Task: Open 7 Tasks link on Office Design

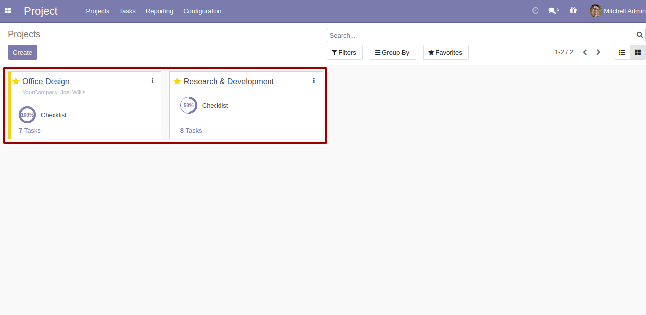Action: pyautogui.click(x=30, y=131)
